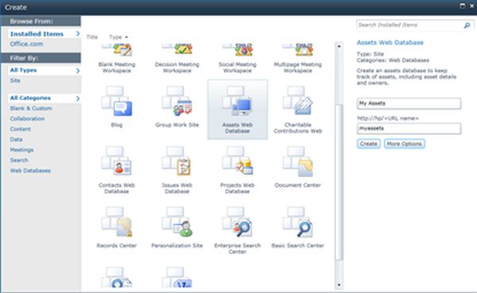Close the Create dialog
The height and width of the screenshot is (293, 477).
[472, 6]
